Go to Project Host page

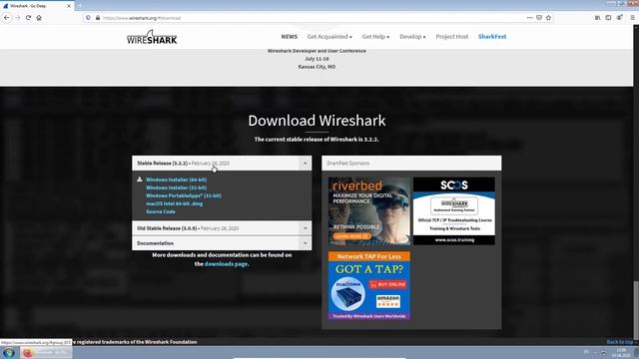coord(452,36)
